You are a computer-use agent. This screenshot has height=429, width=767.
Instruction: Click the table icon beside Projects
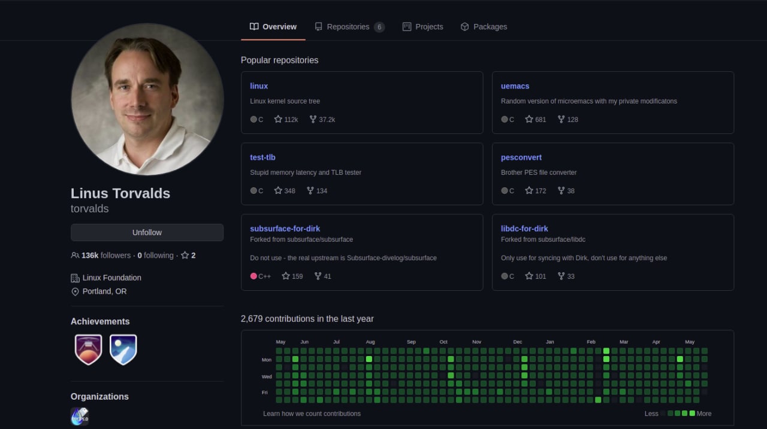point(407,27)
